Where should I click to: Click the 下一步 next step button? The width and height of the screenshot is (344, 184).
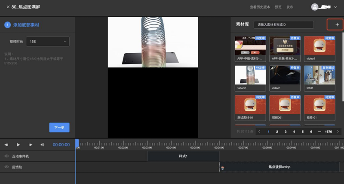click(59, 127)
